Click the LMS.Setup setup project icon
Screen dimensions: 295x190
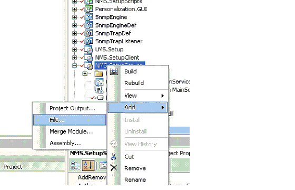click(x=89, y=50)
